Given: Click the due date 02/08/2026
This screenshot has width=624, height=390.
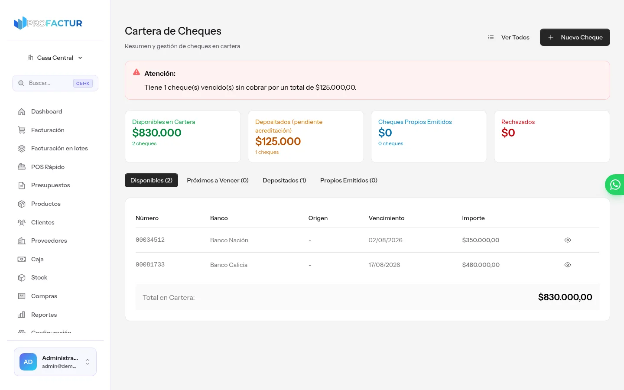Looking at the screenshot, I should (x=386, y=240).
